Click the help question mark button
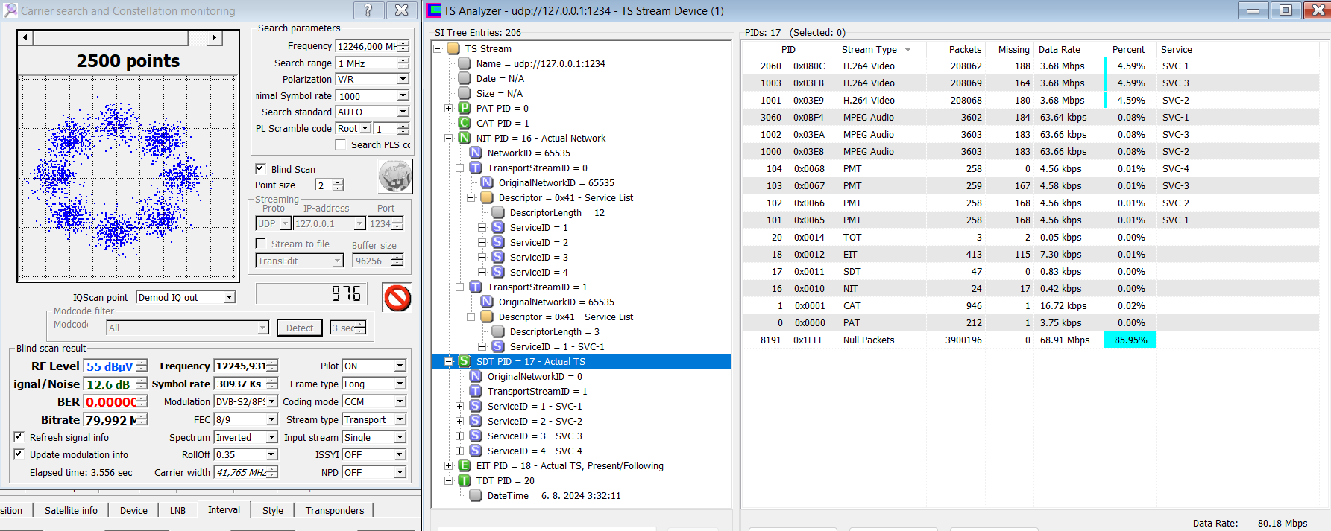1331x531 pixels. (368, 10)
